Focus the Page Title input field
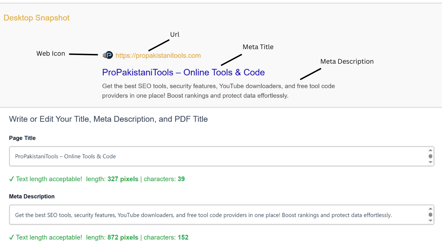Screen dimensions: 442x249 [x=221, y=156]
